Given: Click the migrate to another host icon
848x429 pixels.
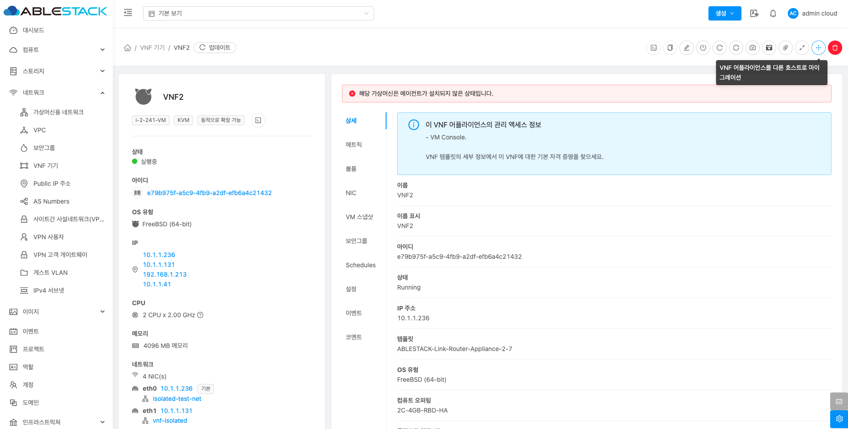Looking at the screenshot, I should pos(819,48).
